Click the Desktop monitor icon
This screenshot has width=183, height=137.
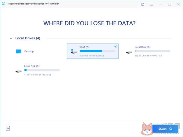[x=19, y=51]
